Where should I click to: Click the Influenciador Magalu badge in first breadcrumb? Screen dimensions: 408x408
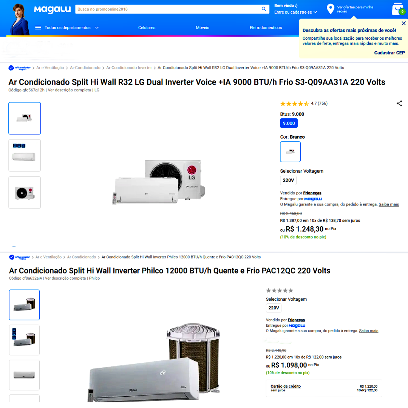point(20,68)
